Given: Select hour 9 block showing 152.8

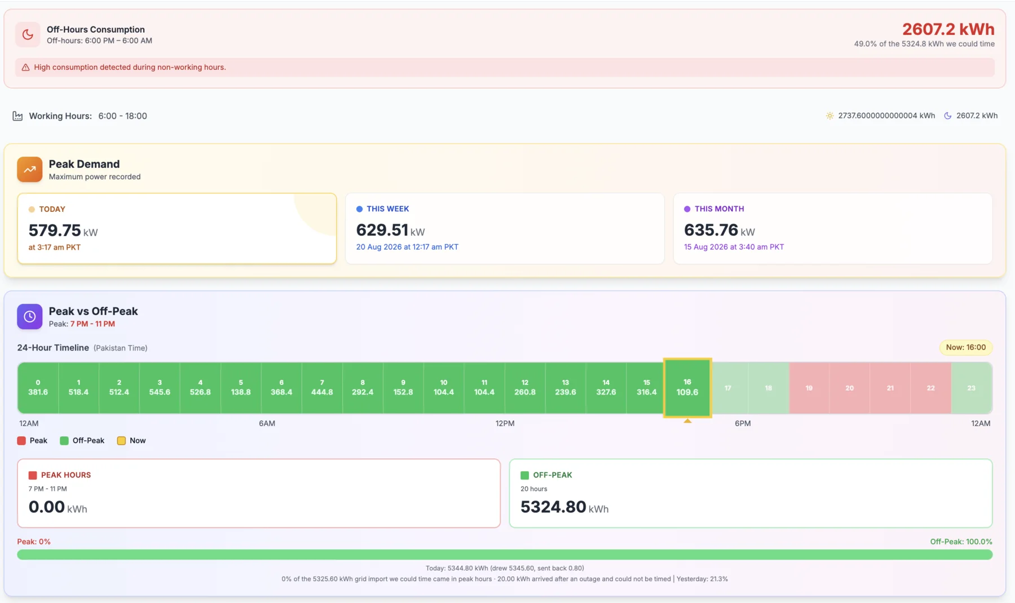Looking at the screenshot, I should [403, 388].
